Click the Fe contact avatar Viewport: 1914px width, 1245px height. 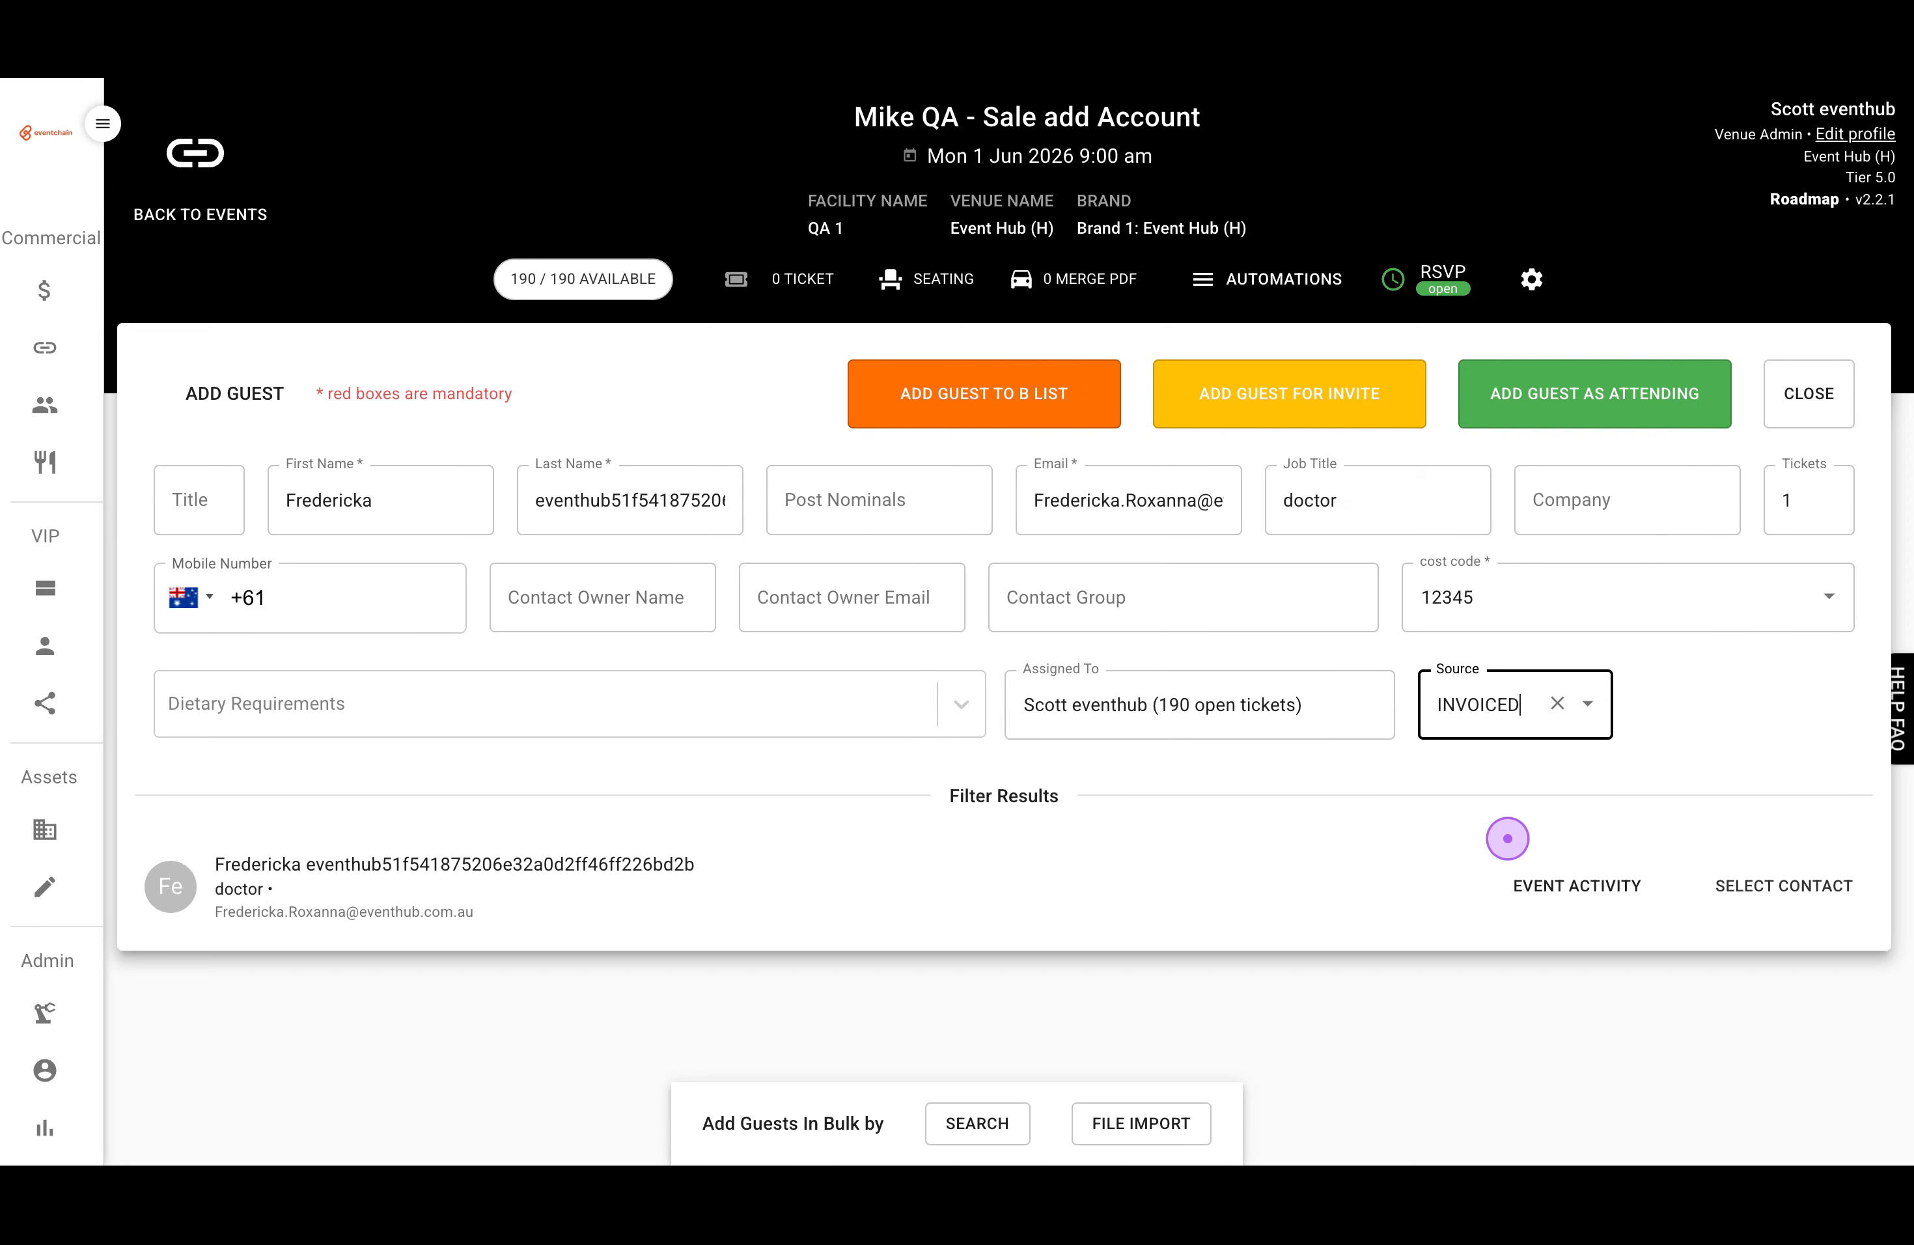click(x=171, y=886)
